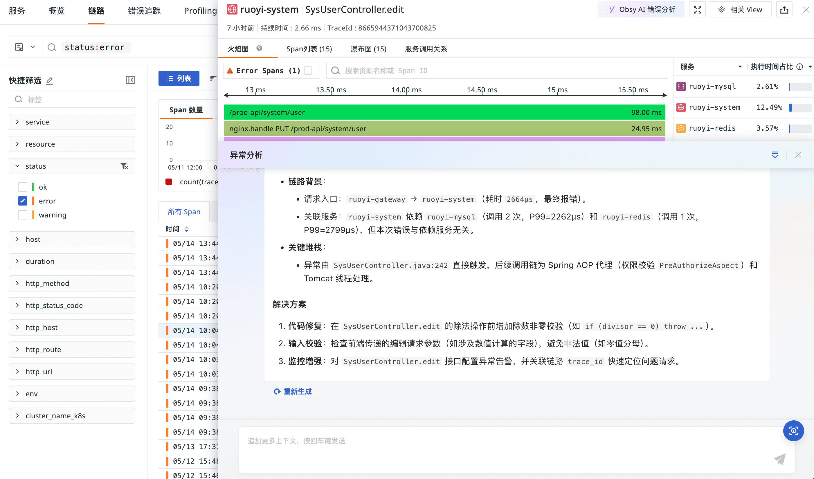Click the ruoyi-system service globe icon in title

coord(232,9)
